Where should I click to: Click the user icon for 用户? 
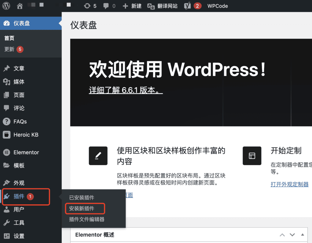pos(6,210)
